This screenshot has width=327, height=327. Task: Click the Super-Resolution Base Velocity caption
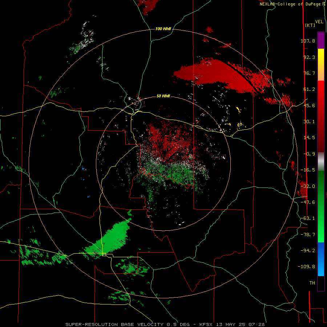click(x=165, y=324)
